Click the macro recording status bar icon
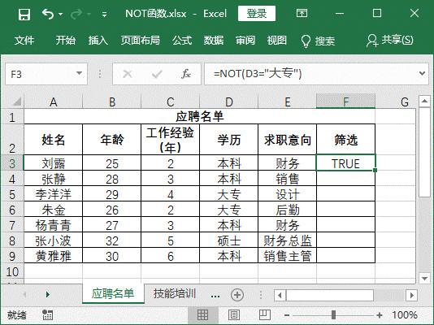 [47, 314]
